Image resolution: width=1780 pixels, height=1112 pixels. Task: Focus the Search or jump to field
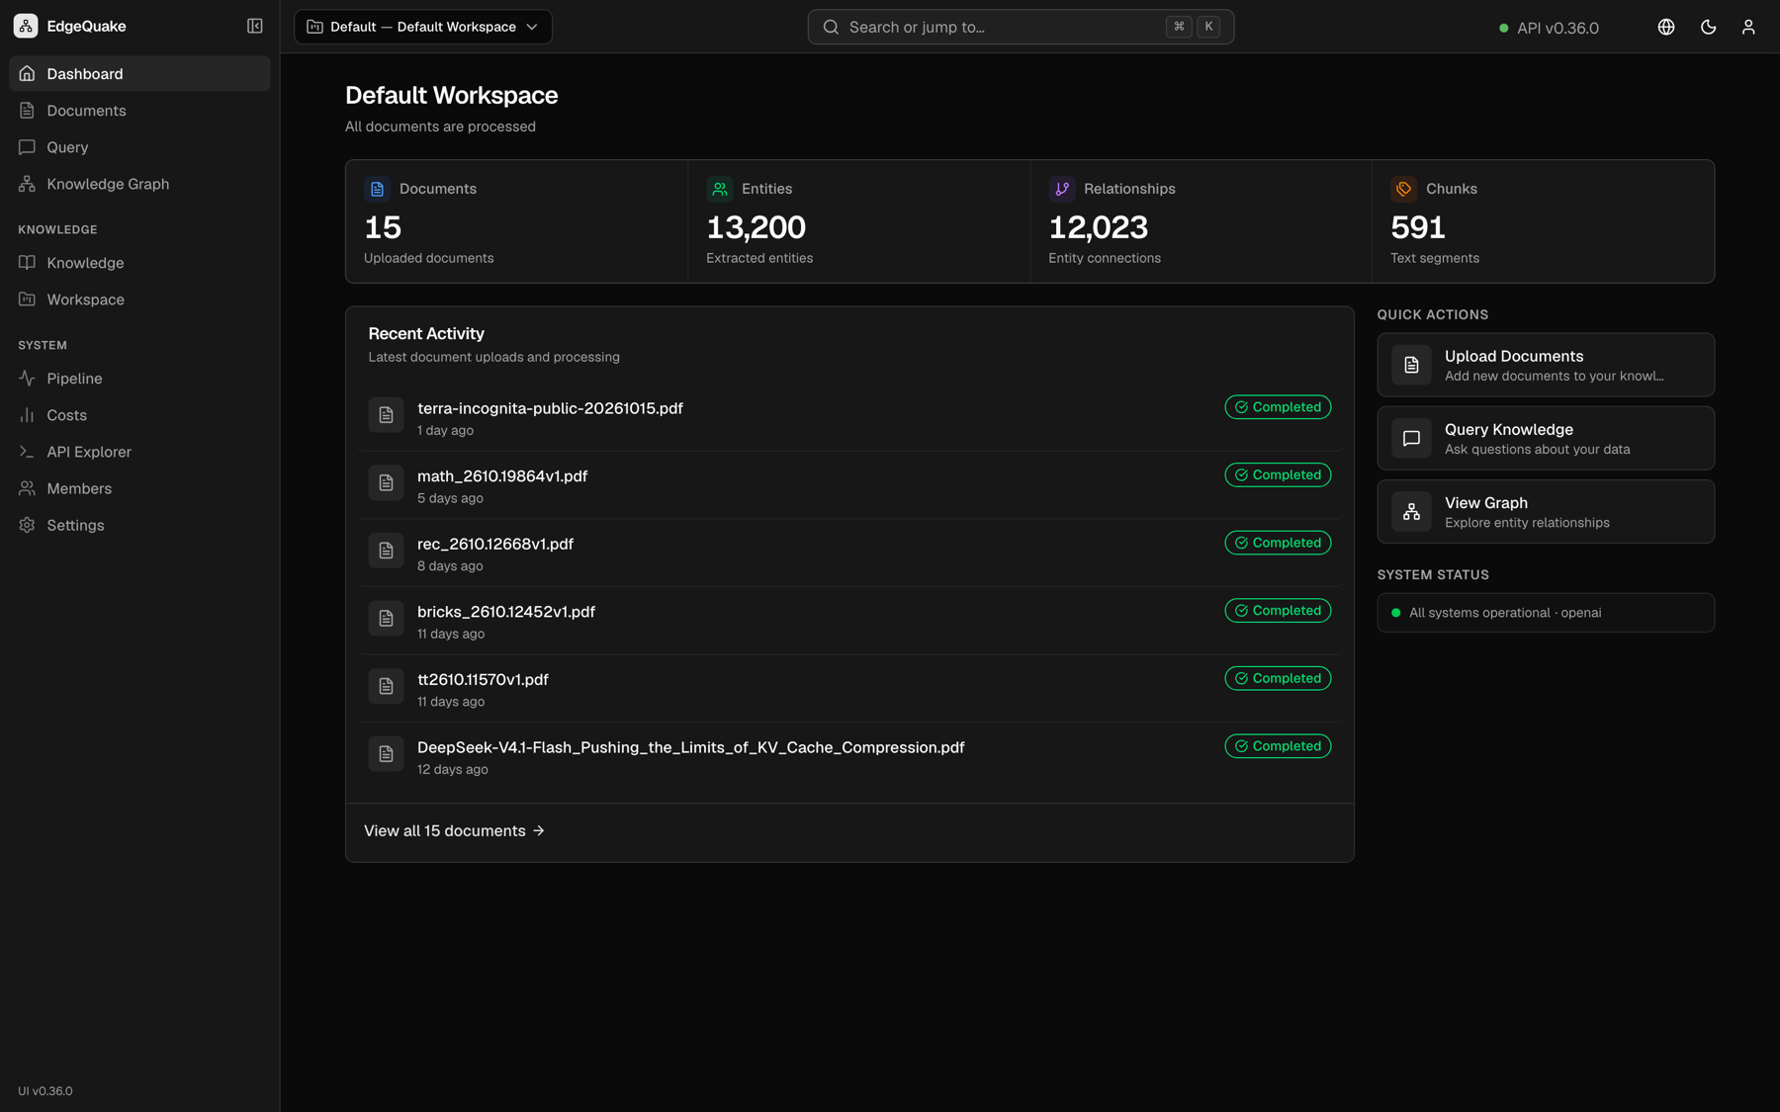1021,27
